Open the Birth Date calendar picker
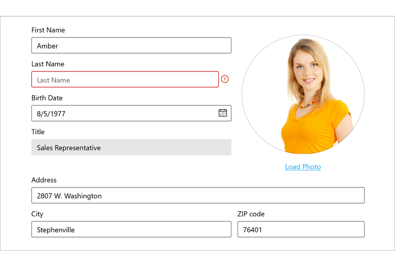Screen dimensions: 395x267 (223, 113)
